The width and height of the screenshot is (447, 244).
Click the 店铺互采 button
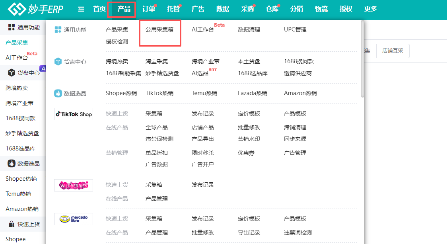393,51
